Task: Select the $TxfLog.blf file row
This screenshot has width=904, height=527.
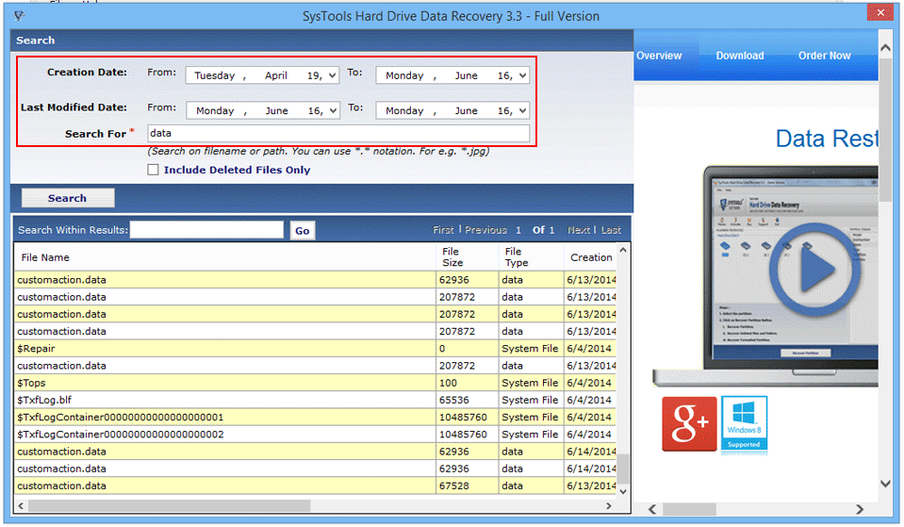Action: (x=316, y=400)
